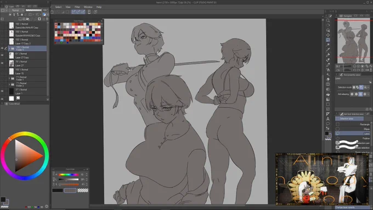The image size is (373, 210).
Task: Select the Fill bucket tool
Action: tap(328, 94)
